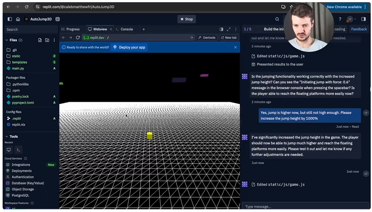Go to Replit home icon
This screenshot has height=212, width=372.
tap(18, 19)
